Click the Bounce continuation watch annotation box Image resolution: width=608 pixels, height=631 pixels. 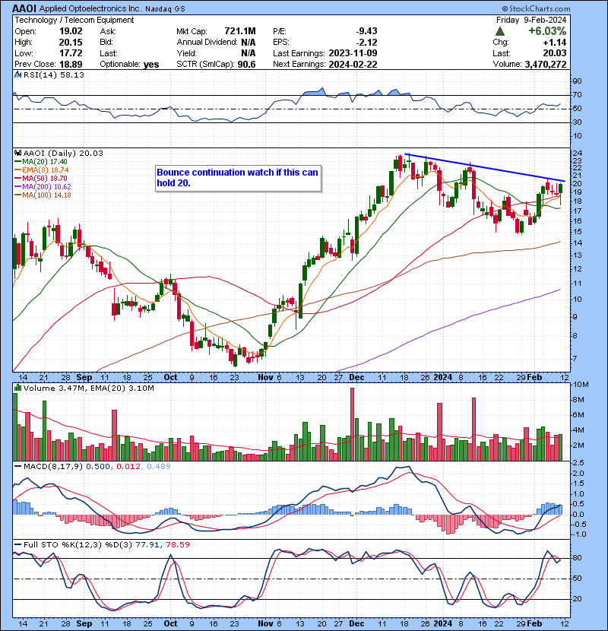(x=238, y=178)
